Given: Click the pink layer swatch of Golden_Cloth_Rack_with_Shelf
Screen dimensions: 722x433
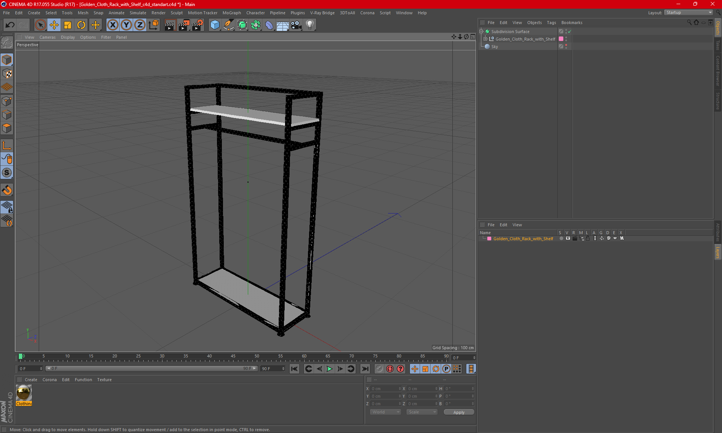Looking at the screenshot, I should 561,39.
